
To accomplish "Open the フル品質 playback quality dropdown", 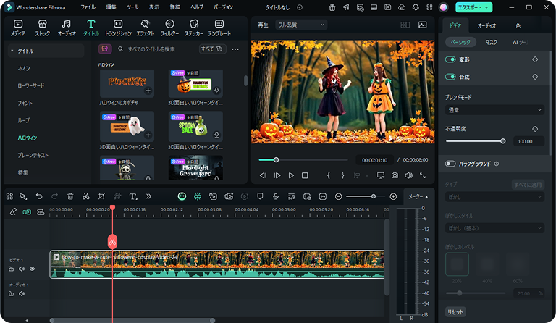I will click(x=301, y=25).
